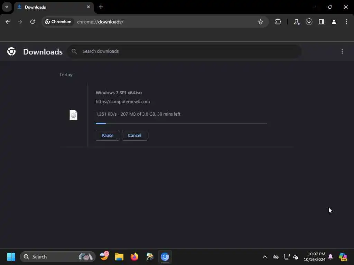Close the Downloads tab

(x=88, y=7)
